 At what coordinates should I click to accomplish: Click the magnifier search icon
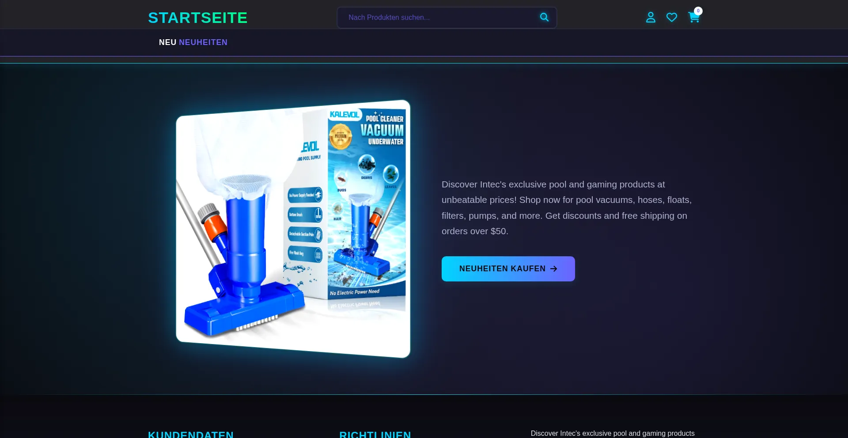pos(544,17)
